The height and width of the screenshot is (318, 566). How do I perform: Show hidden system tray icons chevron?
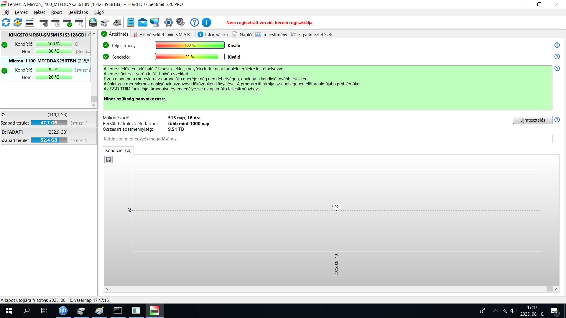point(496,311)
